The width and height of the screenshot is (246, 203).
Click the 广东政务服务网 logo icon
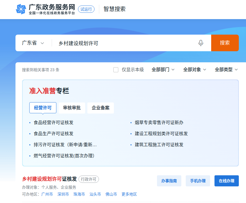click(x=21, y=9)
